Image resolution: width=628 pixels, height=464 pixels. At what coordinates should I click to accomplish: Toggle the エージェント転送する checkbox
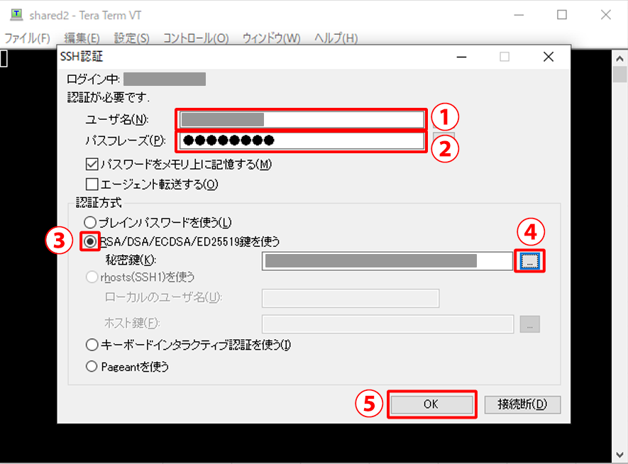(x=92, y=184)
